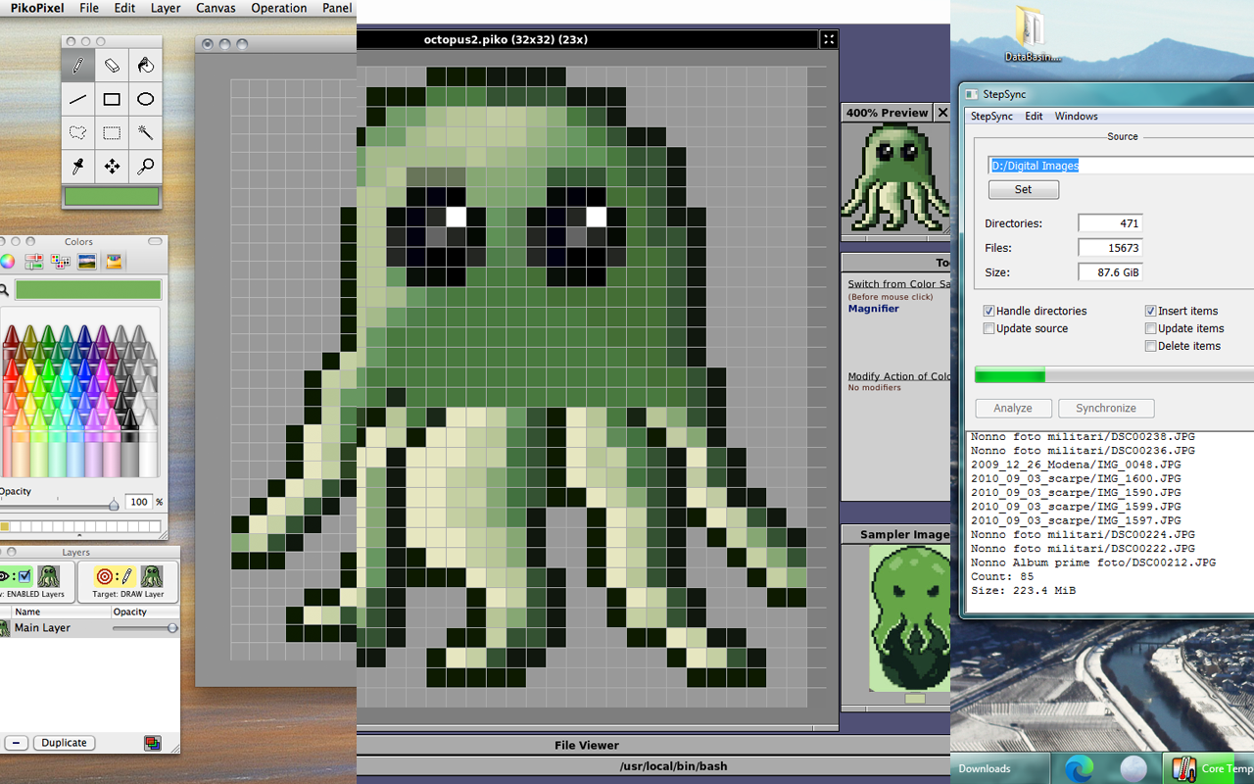
Task: Pick the Magic Wand tool
Action: click(145, 132)
